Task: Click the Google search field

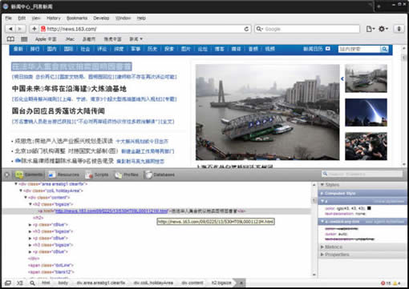Action: [x=307, y=29]
